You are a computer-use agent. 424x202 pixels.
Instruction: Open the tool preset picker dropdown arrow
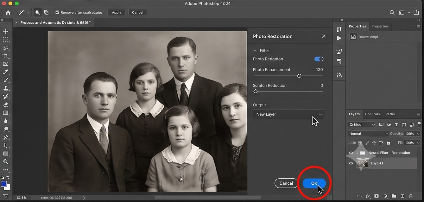click(x=28, y=13)
